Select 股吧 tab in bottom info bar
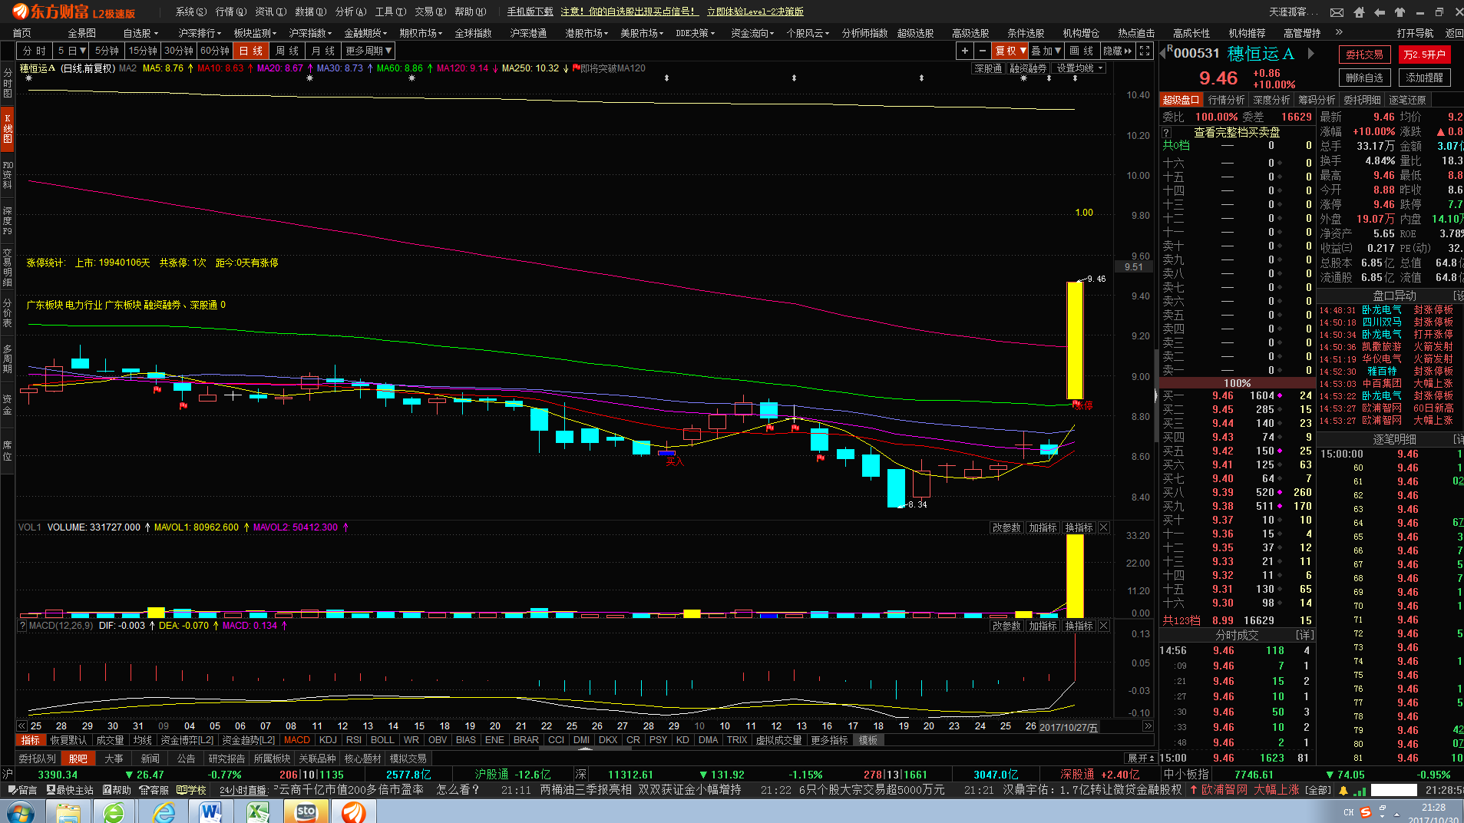Viewport: 1464px width, 823px height. coord(78,759)
